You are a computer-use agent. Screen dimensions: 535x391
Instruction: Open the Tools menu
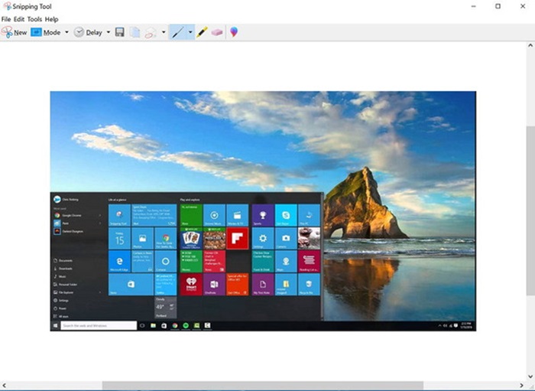tap(34, 18)
